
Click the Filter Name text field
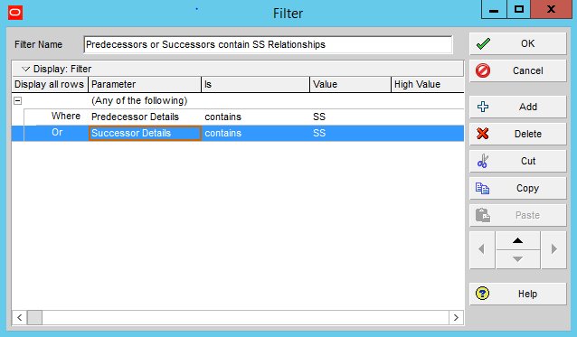pos(268,44)
